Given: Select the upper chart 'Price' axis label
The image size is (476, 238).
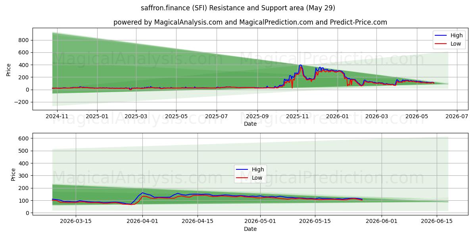Looking at the screenshot, I should (x=9, y=69).
